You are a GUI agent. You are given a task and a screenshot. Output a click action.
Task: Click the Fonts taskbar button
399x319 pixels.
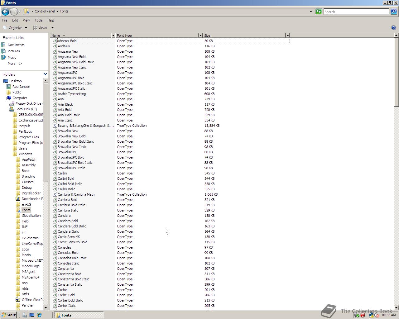(x=79, y=315)
